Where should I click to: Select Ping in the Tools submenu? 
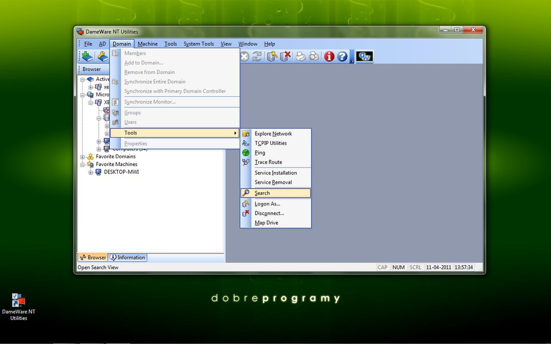pyautogui.click(x=275, y=153)
